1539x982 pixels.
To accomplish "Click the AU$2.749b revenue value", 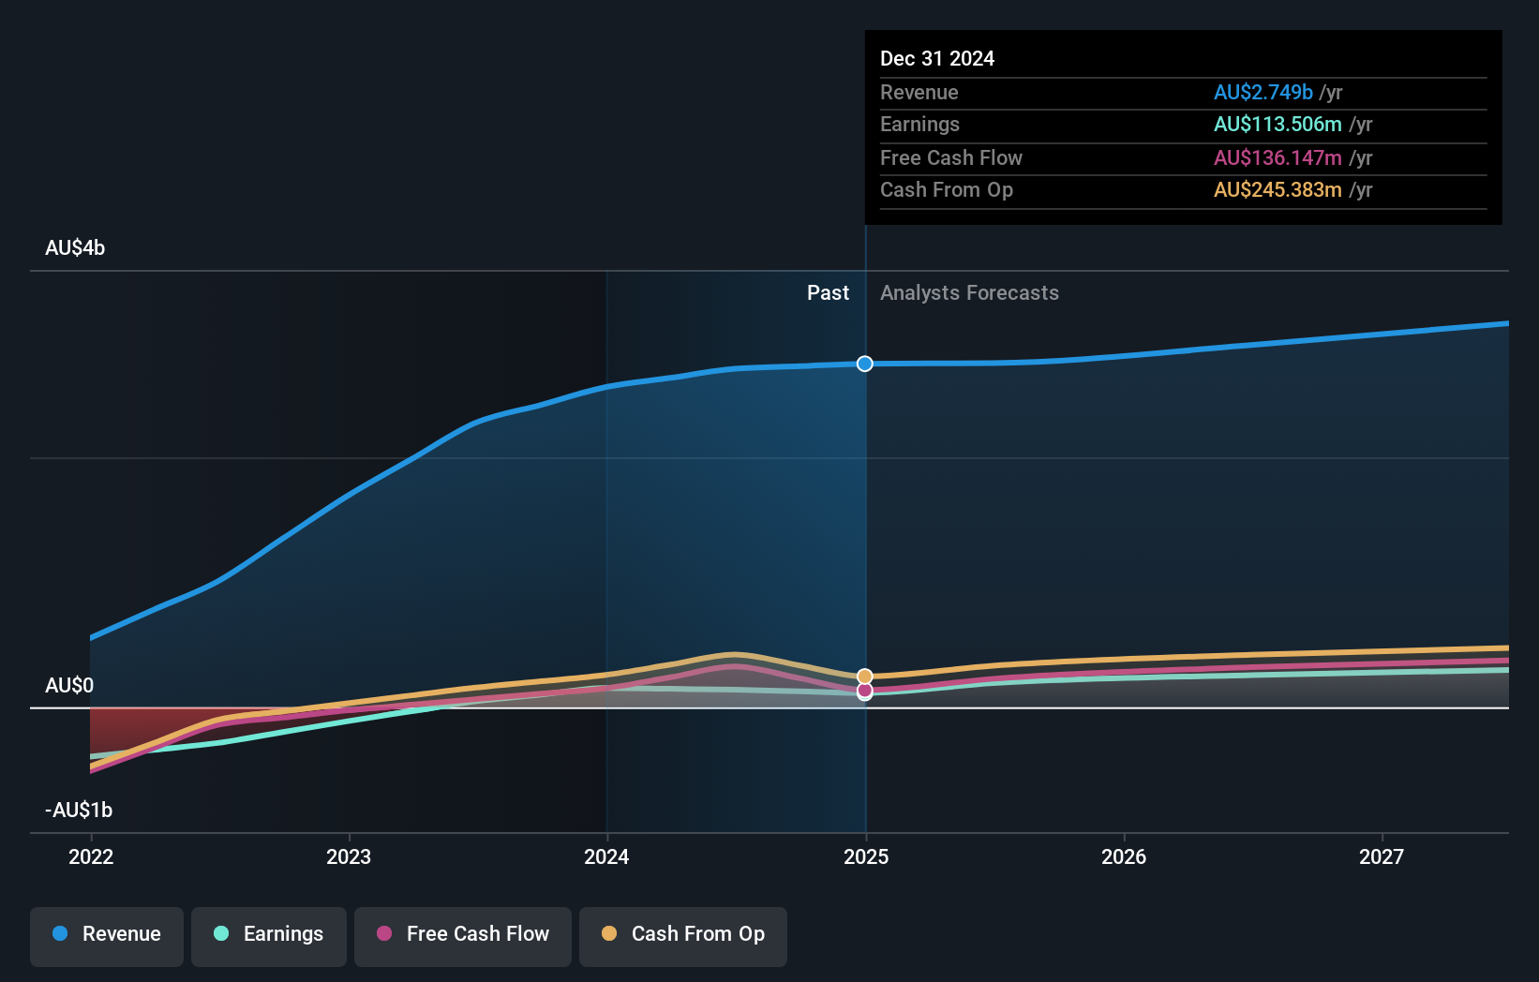I will pyautogui.click(x=1263, y=93).
